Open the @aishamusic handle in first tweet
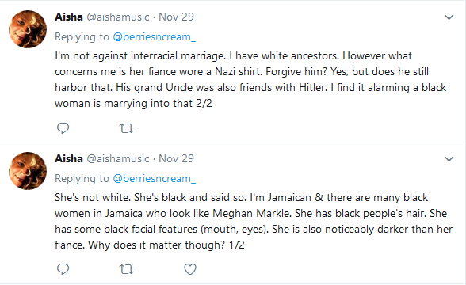 pos(118,17)
